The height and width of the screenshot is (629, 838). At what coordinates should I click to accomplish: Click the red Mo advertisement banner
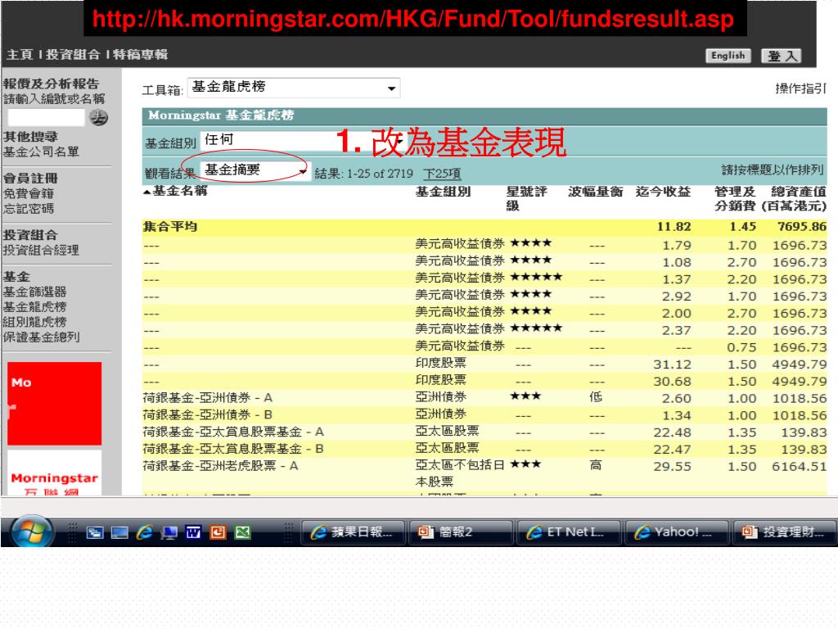(54, 404)
